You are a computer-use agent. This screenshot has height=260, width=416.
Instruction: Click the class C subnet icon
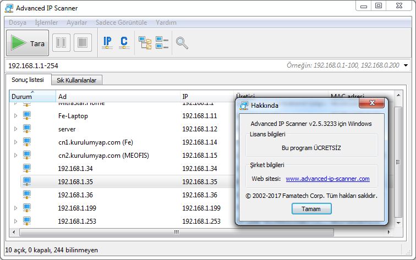[124, 43]
